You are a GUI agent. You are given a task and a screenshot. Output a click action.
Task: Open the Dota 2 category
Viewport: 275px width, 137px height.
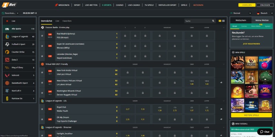coord(19,60)
